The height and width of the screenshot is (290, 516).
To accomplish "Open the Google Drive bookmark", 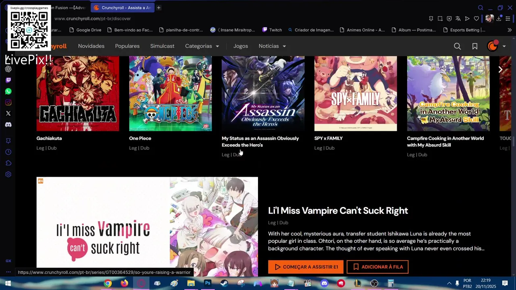I will point(85,30).
